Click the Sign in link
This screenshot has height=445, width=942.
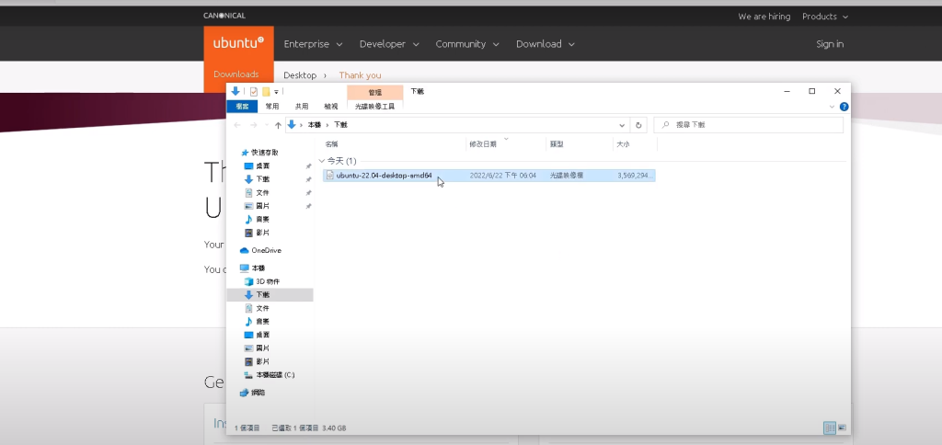[x=829, y=44]
